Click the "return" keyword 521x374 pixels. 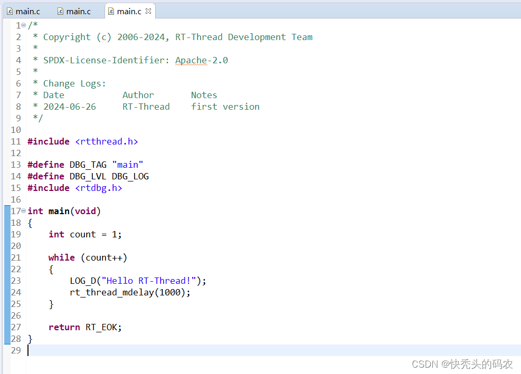point(64,328)
